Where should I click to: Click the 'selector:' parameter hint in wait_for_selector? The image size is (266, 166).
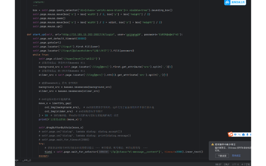click(103, 152)
